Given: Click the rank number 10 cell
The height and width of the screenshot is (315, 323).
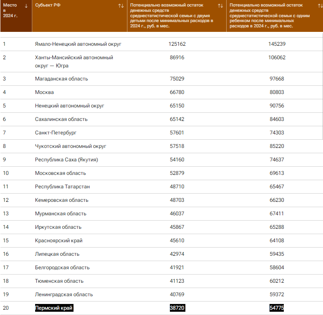Looking at the screenshot, I should coord(6,173).
